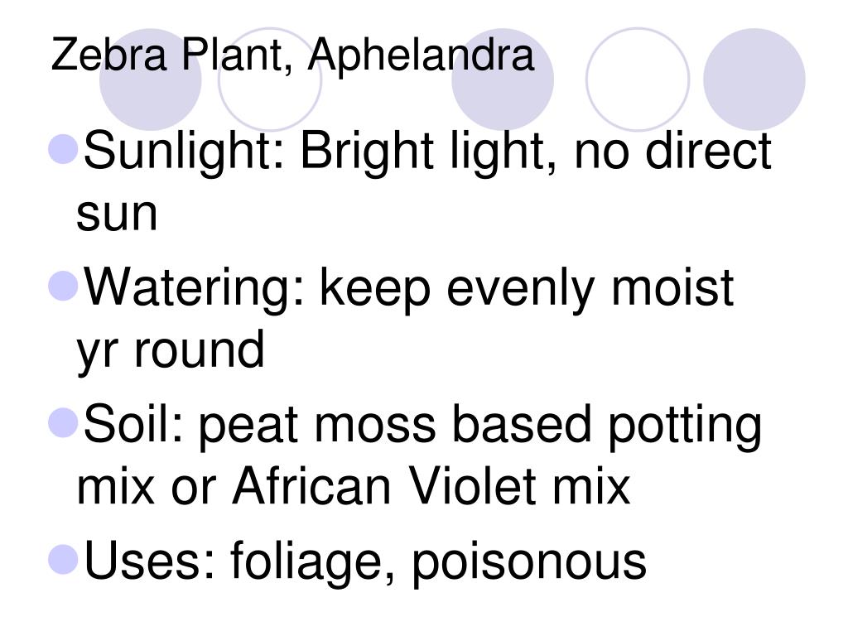Click the hollow circle right of the title
848x636 pixels.
pyautogui.click(x=638, y=79)
